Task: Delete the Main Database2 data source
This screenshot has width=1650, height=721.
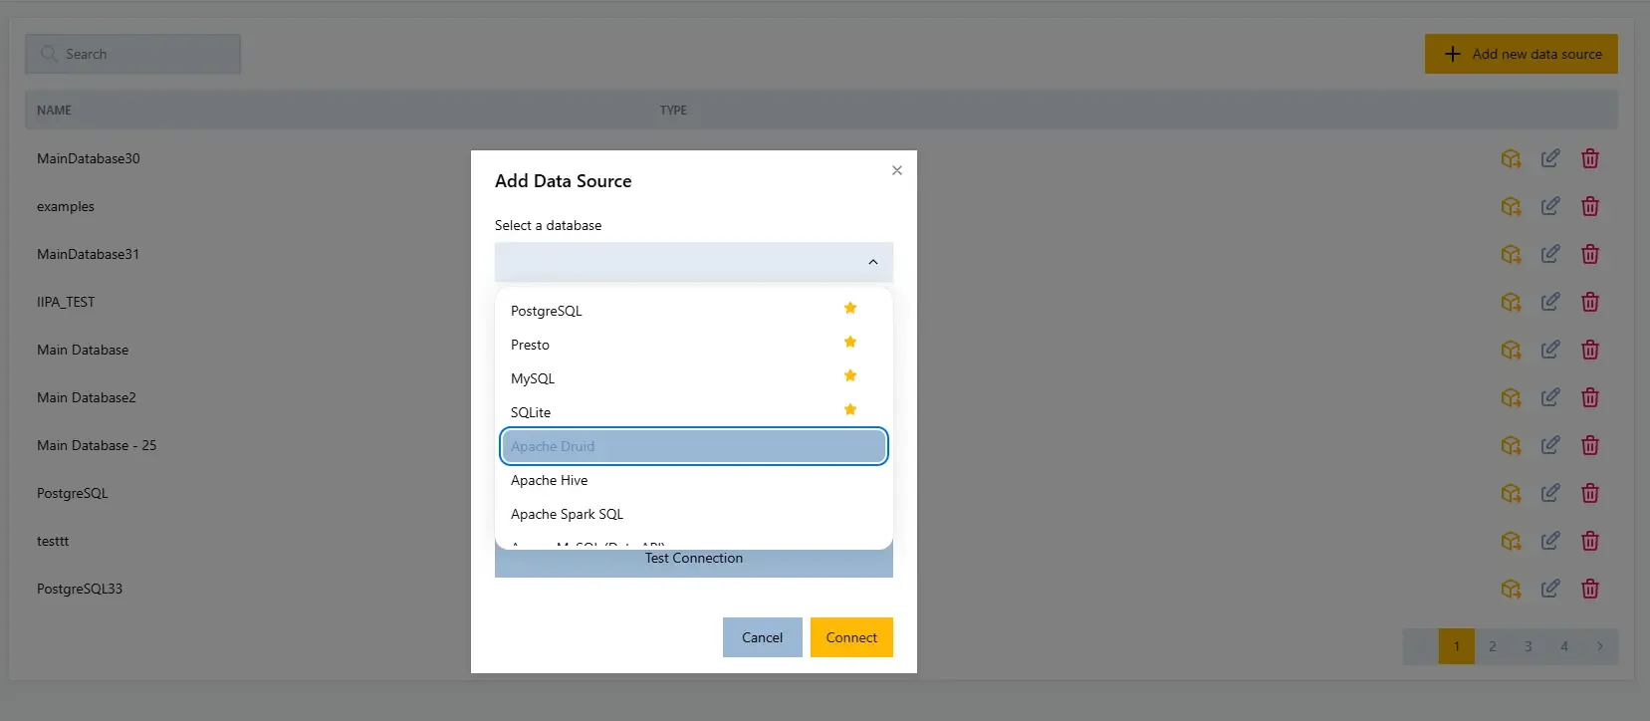Action: point(1590,397)
